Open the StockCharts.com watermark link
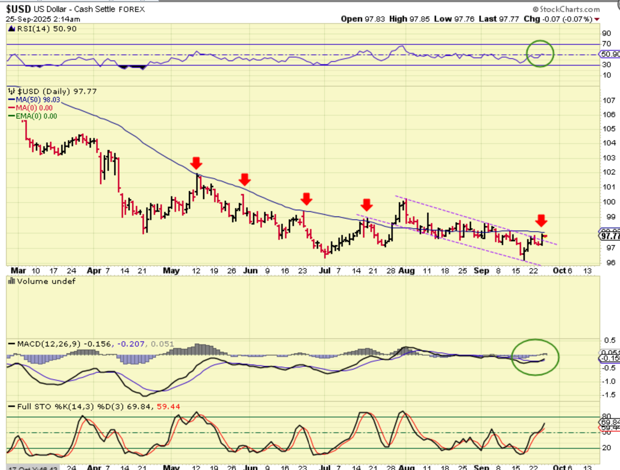 click(x=566, y=9)
